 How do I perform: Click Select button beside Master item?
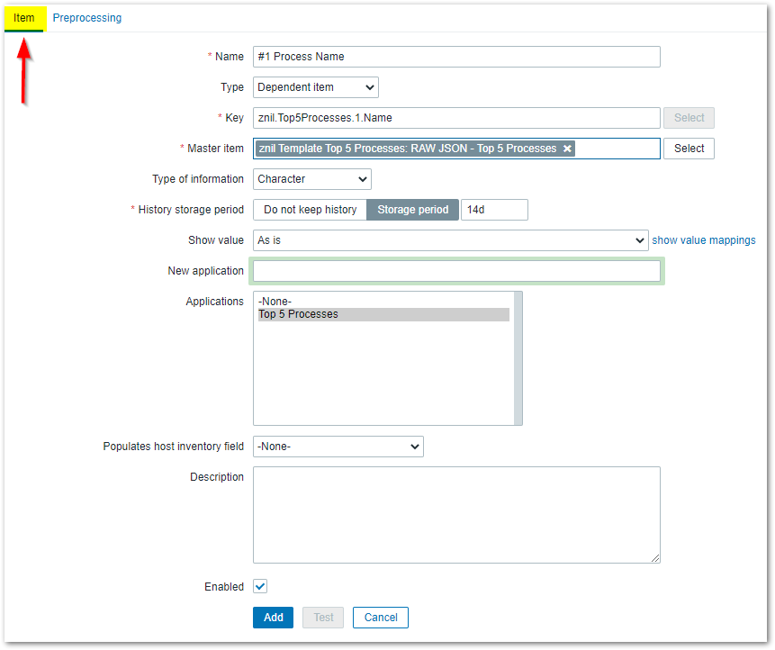tap(689, 149)
